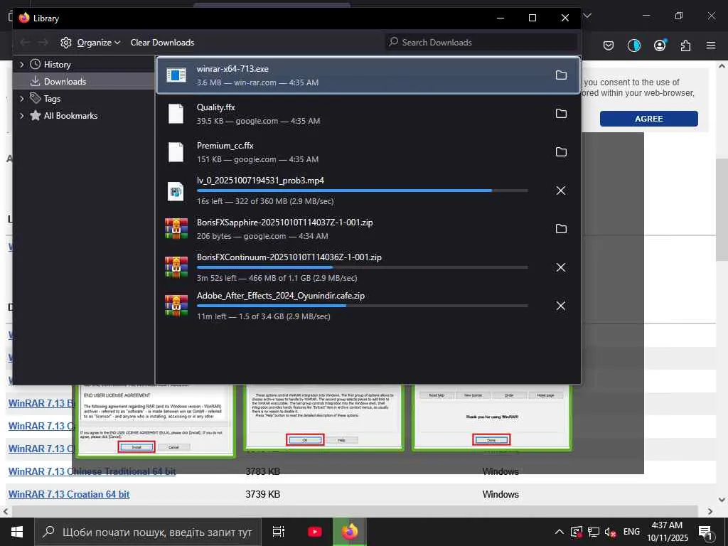Viewport: 728px width, 546px height.
Task: Open the Windows Start menu
Action: pos(17,532)
